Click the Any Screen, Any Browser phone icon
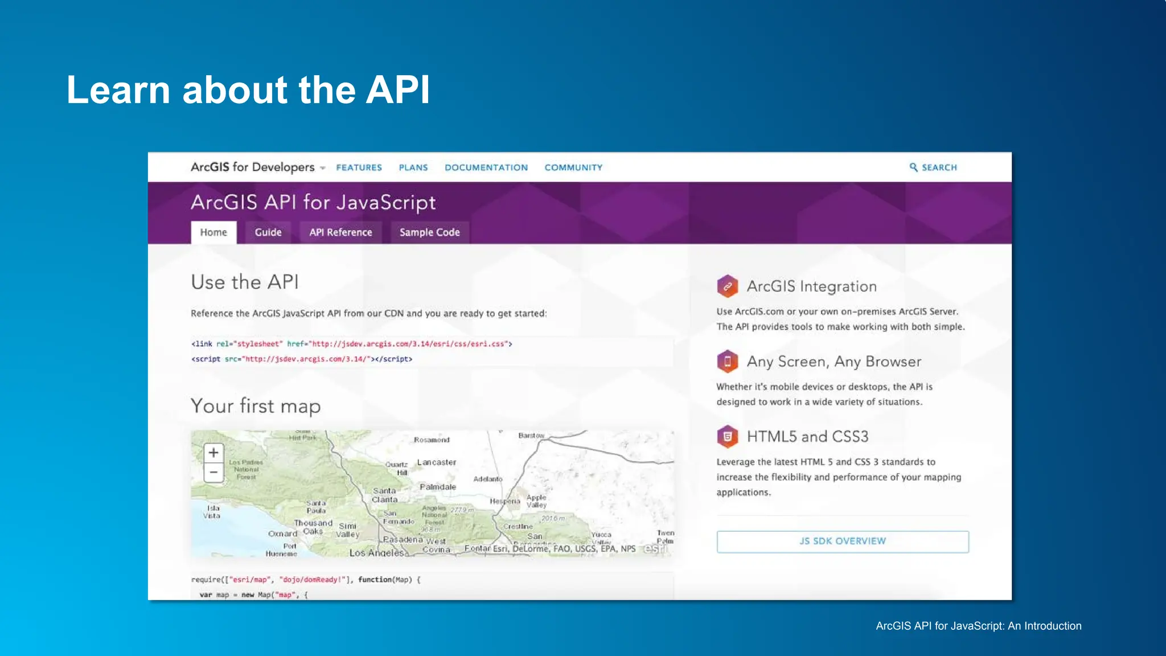Viewport: 1166px width, 656px height. coord(727,361)
